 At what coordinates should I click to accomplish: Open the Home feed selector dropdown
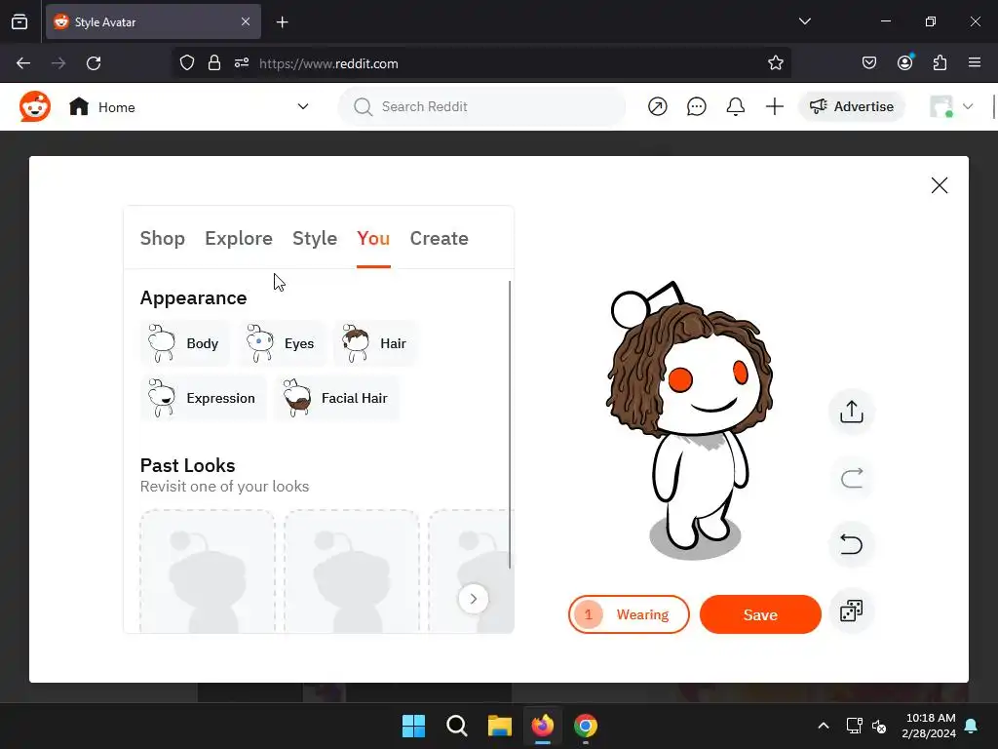pos(189,106)
